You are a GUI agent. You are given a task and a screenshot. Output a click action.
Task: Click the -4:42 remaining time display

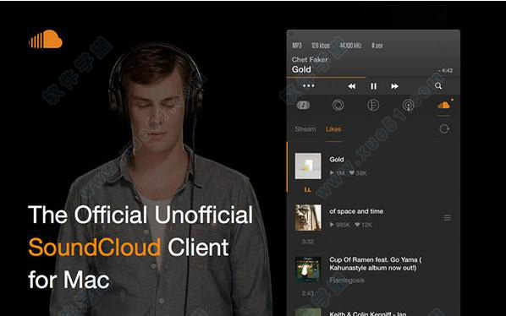[x=446, y=70]
